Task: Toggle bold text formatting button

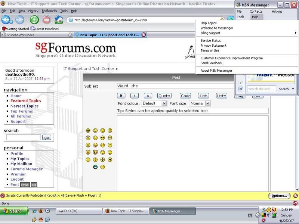Action: tap(121, 96)
